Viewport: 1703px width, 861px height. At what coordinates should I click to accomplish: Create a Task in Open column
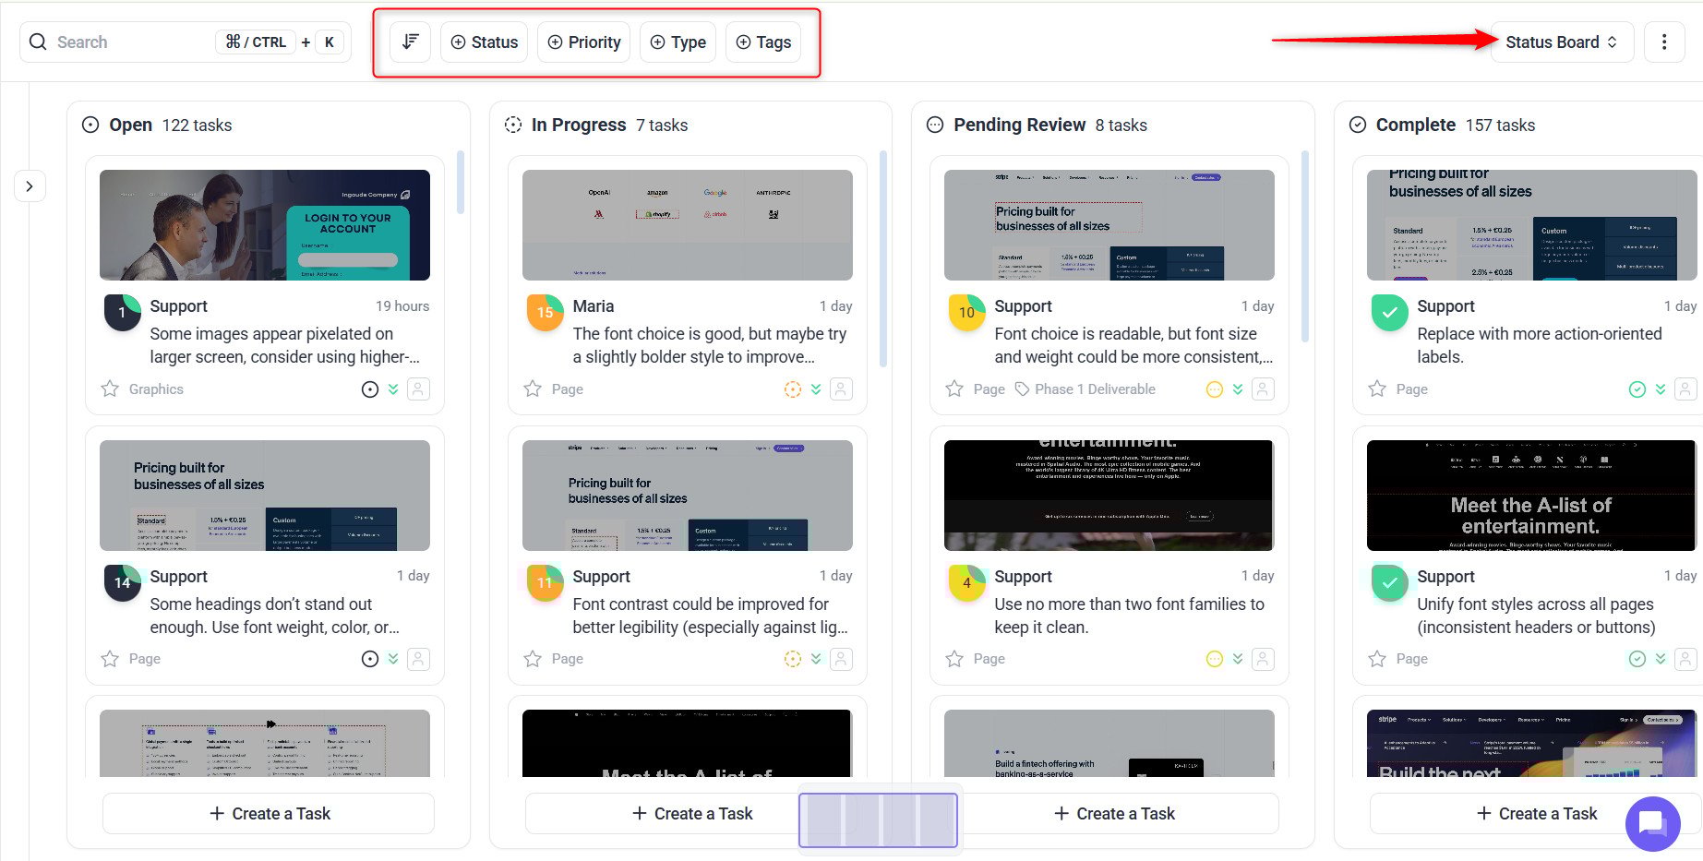269,813
